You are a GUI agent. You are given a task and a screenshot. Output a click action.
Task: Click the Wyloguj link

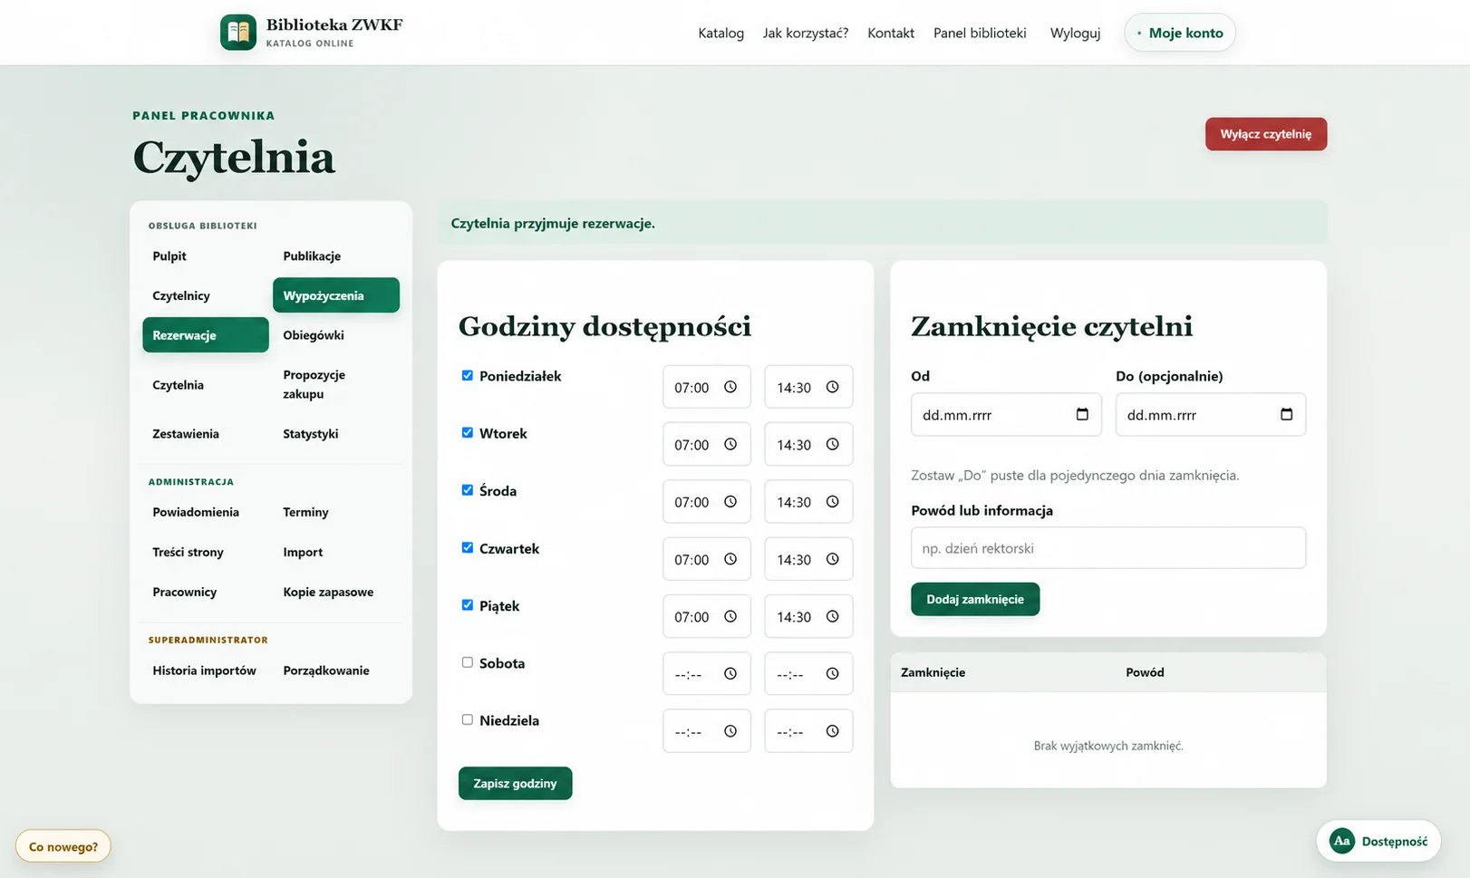[1075, 33]
